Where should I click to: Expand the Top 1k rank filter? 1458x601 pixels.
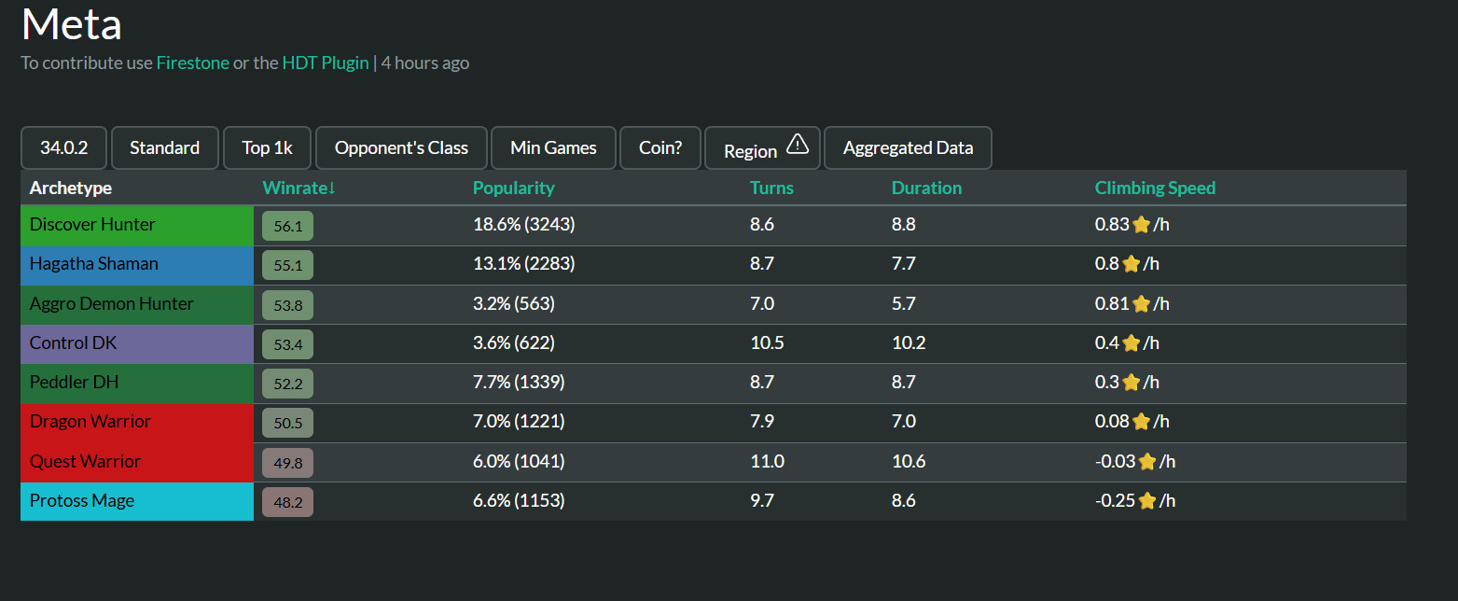point(268,147)
